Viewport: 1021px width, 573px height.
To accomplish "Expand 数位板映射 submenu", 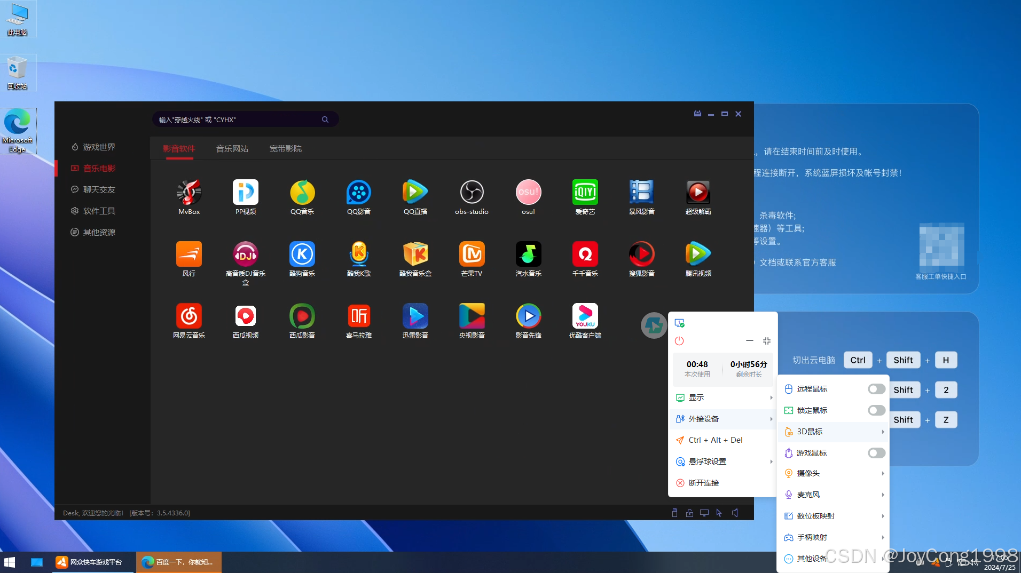I will pyautogui.click(x=833, y=516).
